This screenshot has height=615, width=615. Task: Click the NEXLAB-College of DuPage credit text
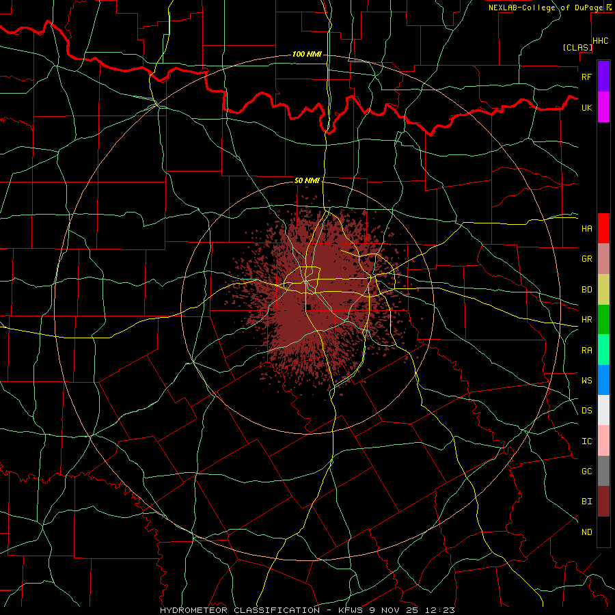pos(545,8)
